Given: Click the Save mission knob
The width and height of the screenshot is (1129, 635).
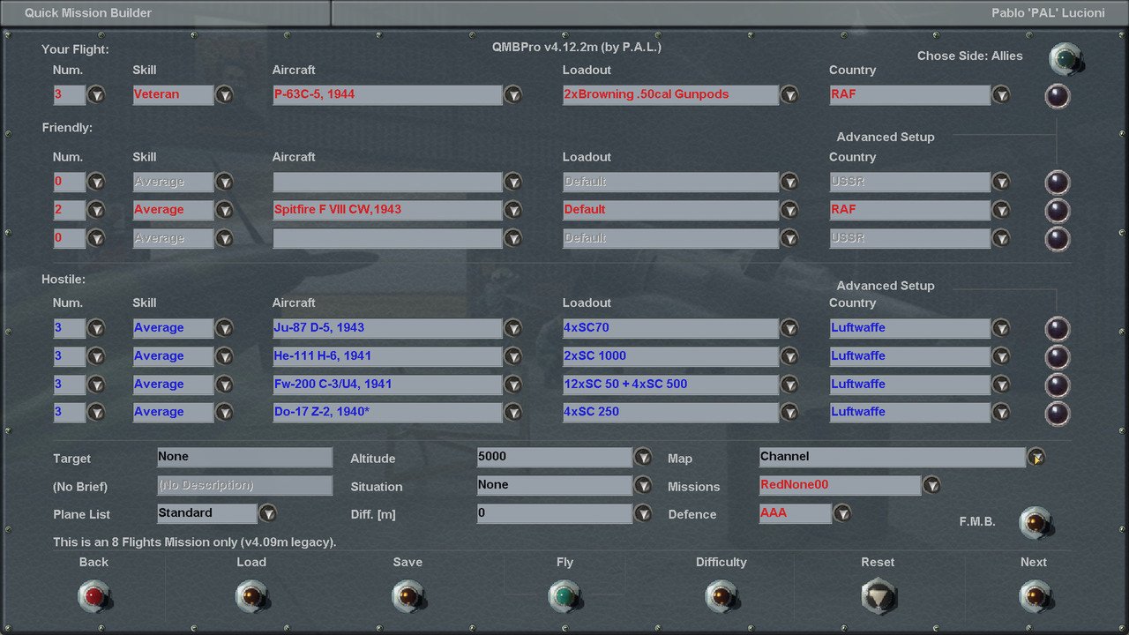Looking at the screenshot, I should click(408, 596).
